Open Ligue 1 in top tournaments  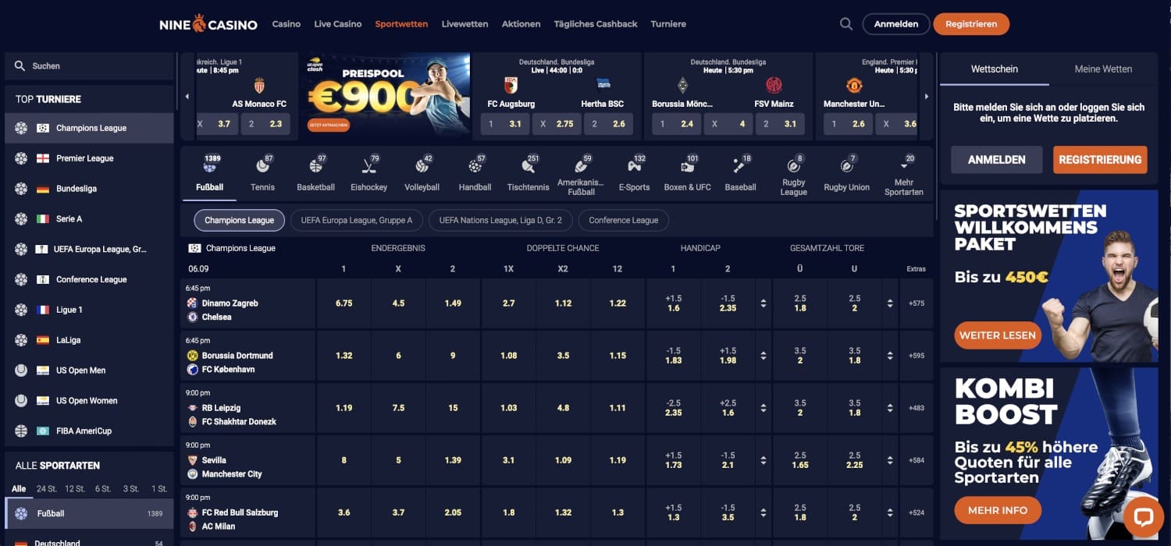(x=89, y=310)
